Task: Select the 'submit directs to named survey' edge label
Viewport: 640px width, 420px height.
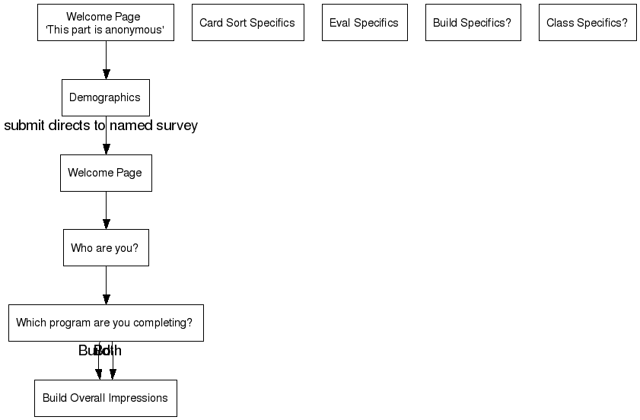Action: (100, 126)
